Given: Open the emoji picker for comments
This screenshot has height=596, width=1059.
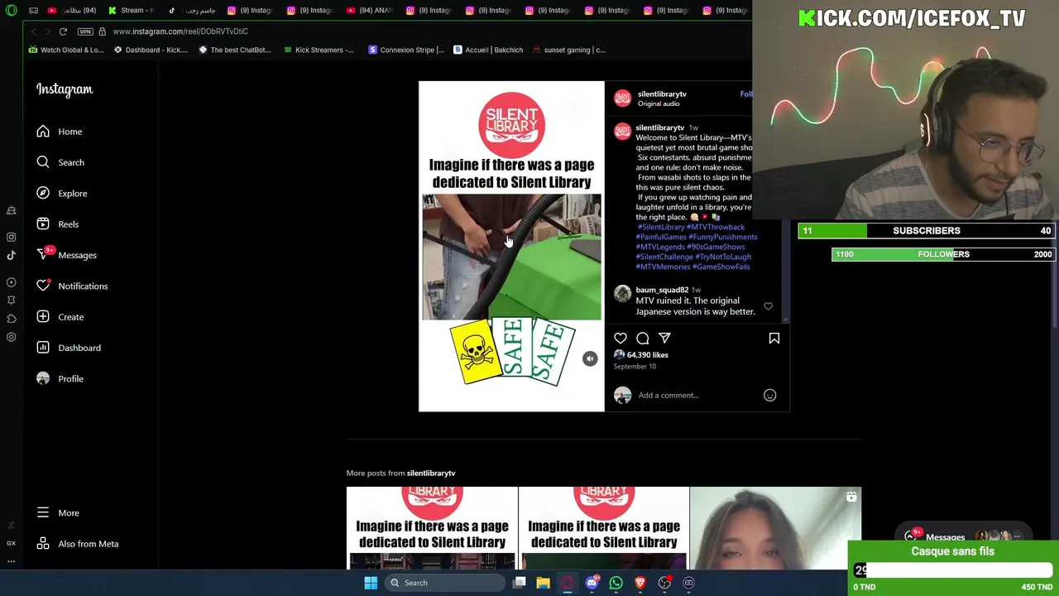Looking at the screenshot, I should click(769, 395).
